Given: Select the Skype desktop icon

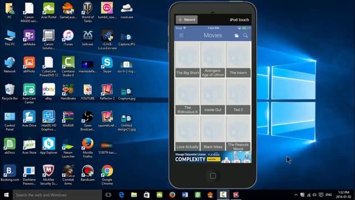Looking at the screenshot, I should pos(107,64).
